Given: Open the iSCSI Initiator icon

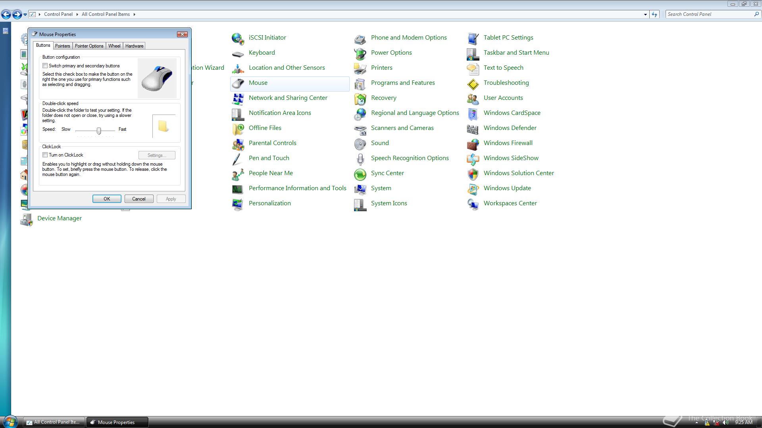Looking at the screenshot, I should 238,38.
